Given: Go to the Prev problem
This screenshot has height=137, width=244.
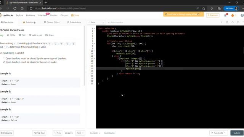Looking at the screenshot, I should click(x=58, y=133).
